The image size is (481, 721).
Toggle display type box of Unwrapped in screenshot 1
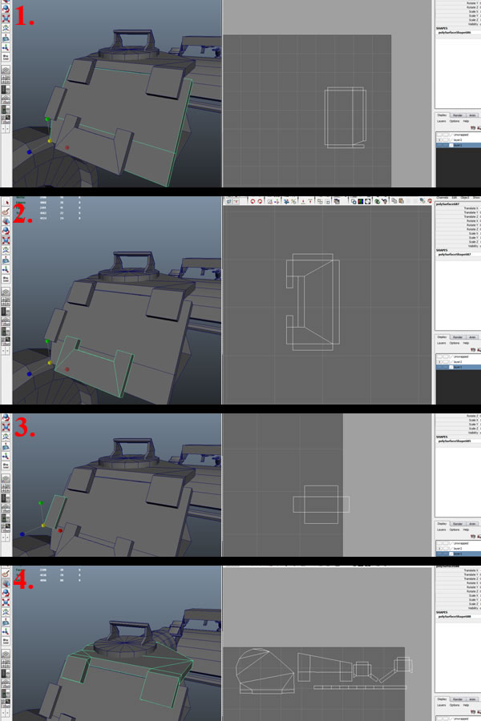point(446,135)
